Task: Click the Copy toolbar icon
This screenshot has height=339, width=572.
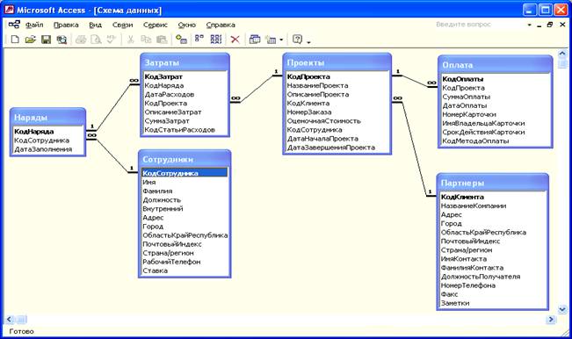Action: [x=146, y=40]
